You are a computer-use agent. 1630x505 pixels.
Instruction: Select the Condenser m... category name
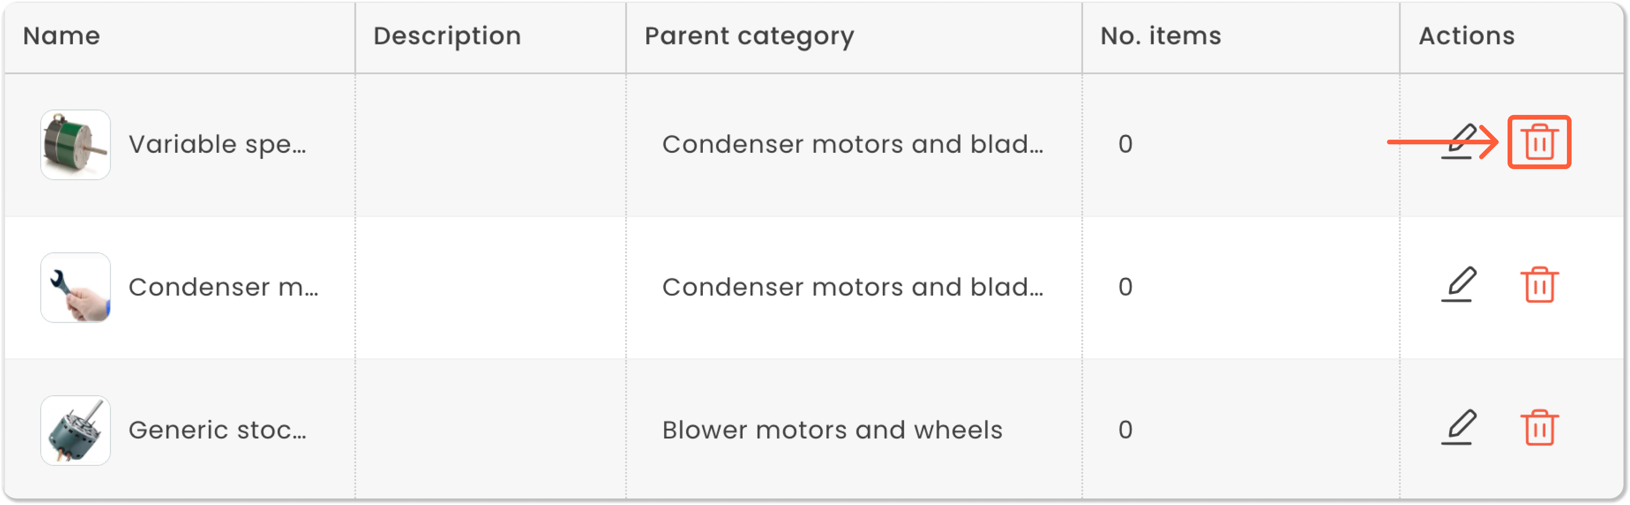point(223,288)
